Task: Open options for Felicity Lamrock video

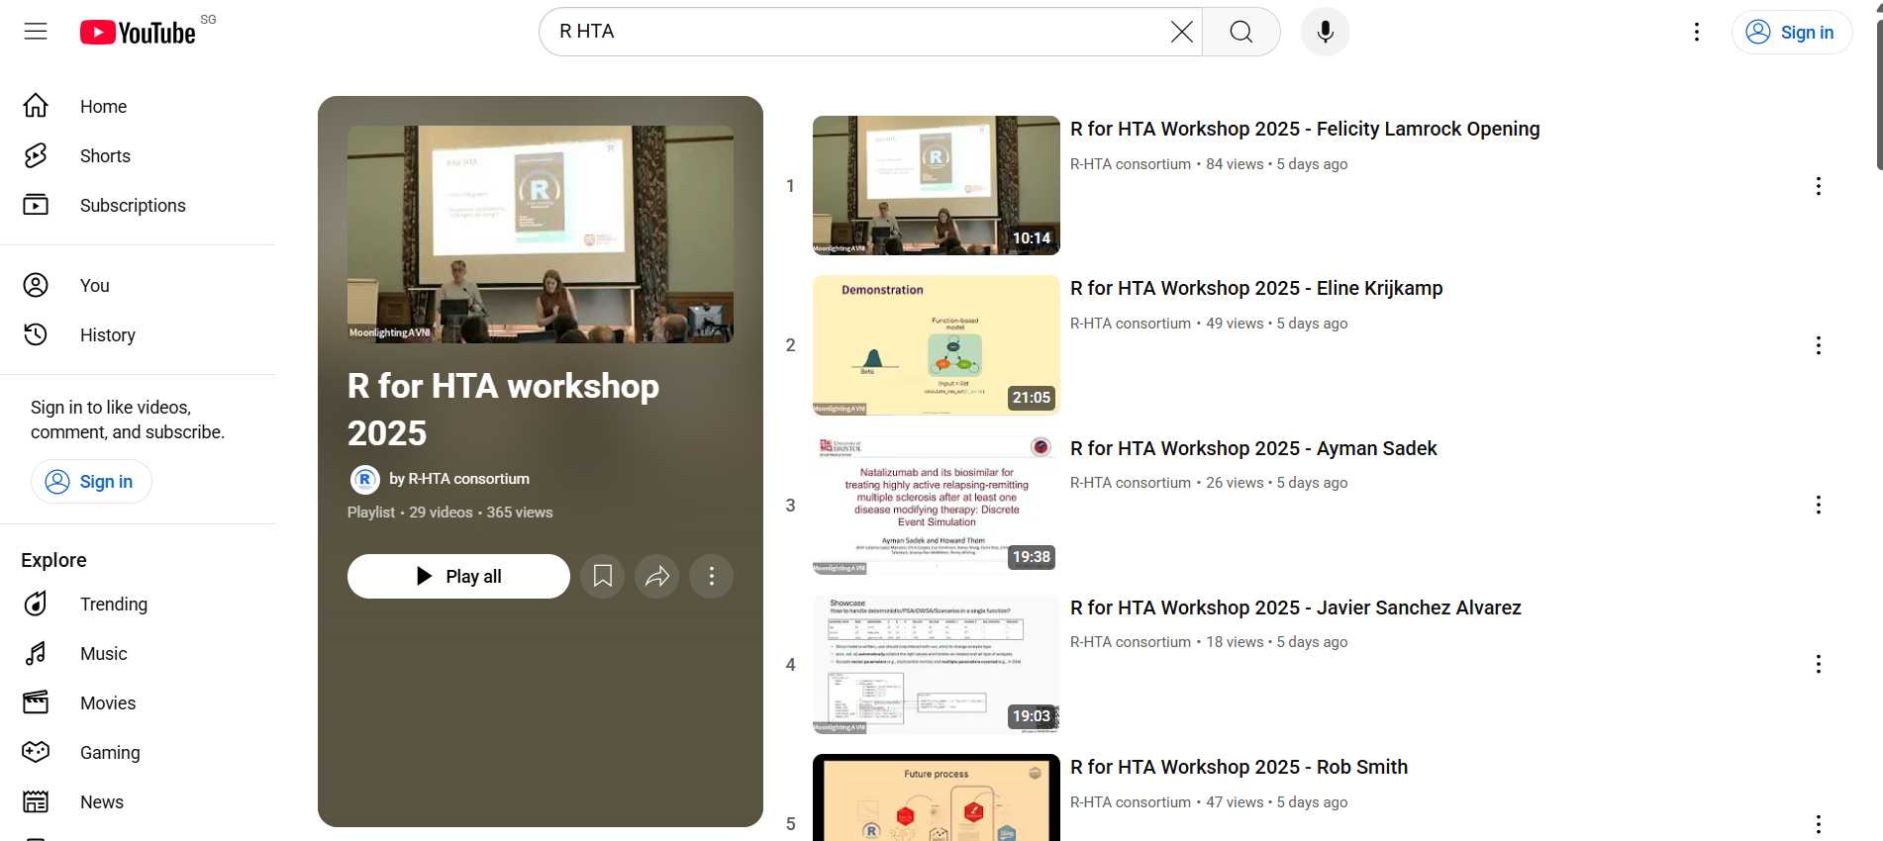Action: pos(1818,186)
